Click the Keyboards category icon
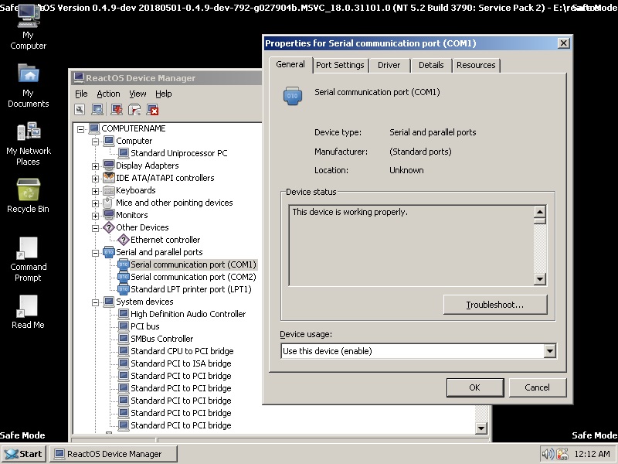 (109, 190)
